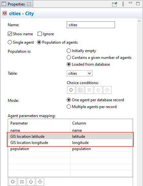
Task: Add a parameter mapping row
Action: [x=13, y=181]
